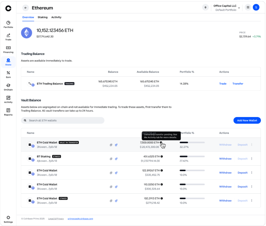Click the STAKED badge on BT Staking
This screenshot has width=266, height=226.
click(x=56, y=157)
